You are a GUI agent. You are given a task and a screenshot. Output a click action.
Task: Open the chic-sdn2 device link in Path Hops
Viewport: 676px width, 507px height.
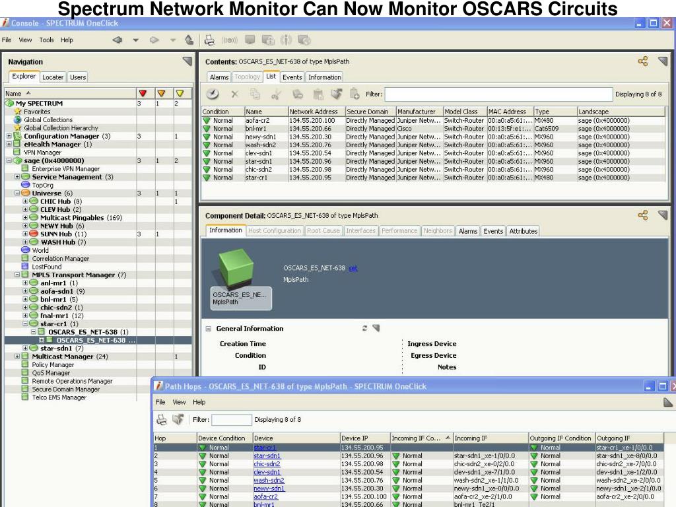(267, 464)
